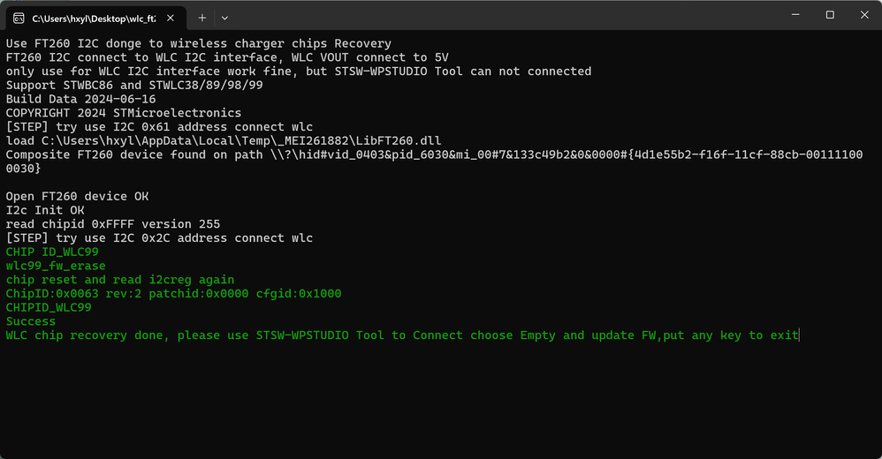This screenshot has width=882, height=459.
Task: Click the green 'Success' message
Action: tap(31, 321)
